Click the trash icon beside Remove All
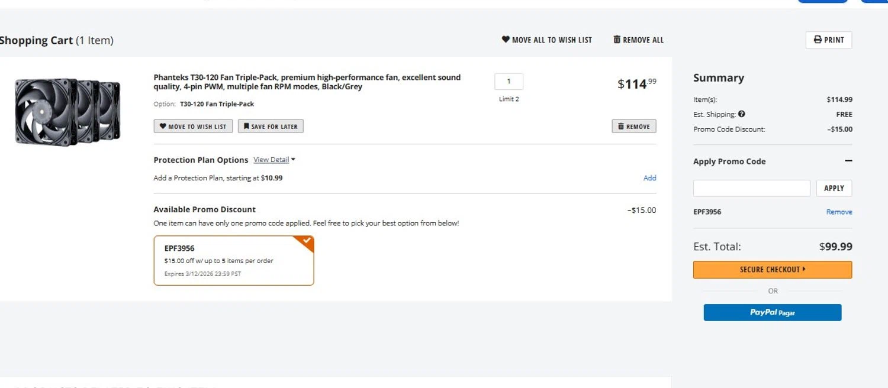 click(x=617, y=40)
